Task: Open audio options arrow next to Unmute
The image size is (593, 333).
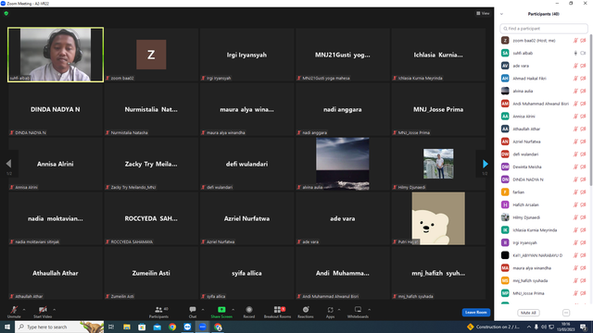Action: click(24, 310)
